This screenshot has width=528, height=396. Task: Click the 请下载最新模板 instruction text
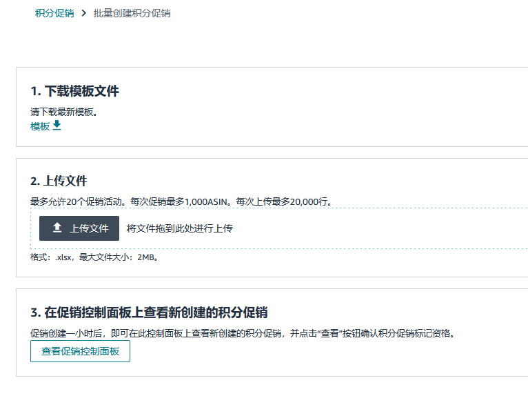pyautogui.click(x=63, y=112)
